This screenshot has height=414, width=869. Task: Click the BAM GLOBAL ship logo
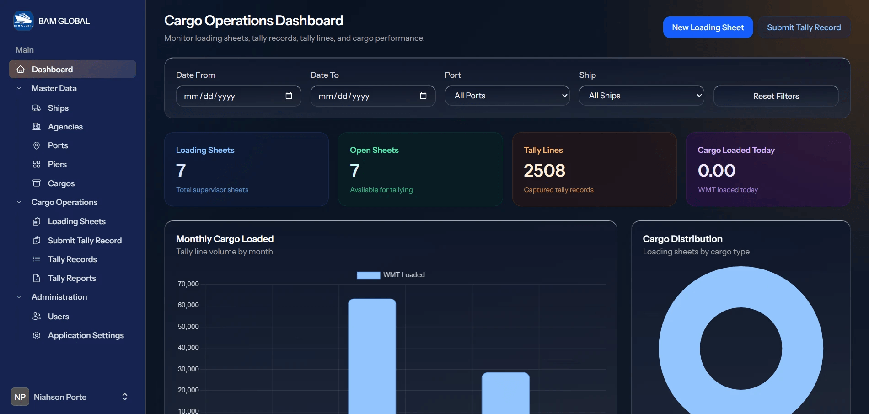[23, 21]
